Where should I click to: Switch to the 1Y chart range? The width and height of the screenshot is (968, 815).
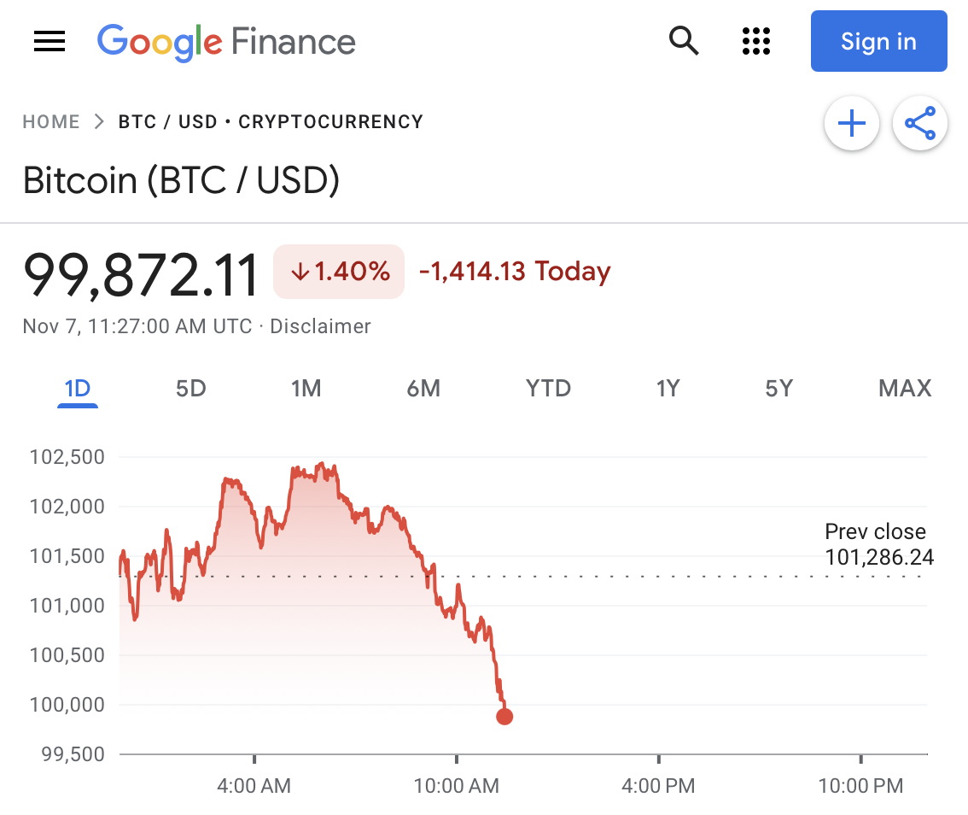[668, 390]
